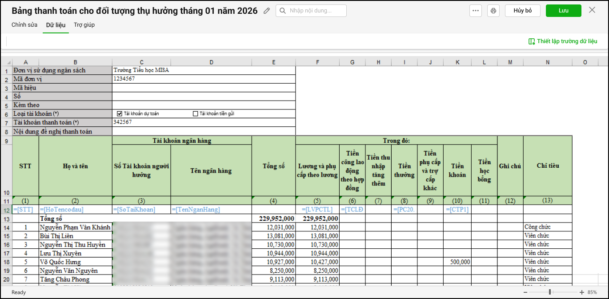Close the editor with the X icon
This screenshot has height=299, width=609.
point(592,10)
